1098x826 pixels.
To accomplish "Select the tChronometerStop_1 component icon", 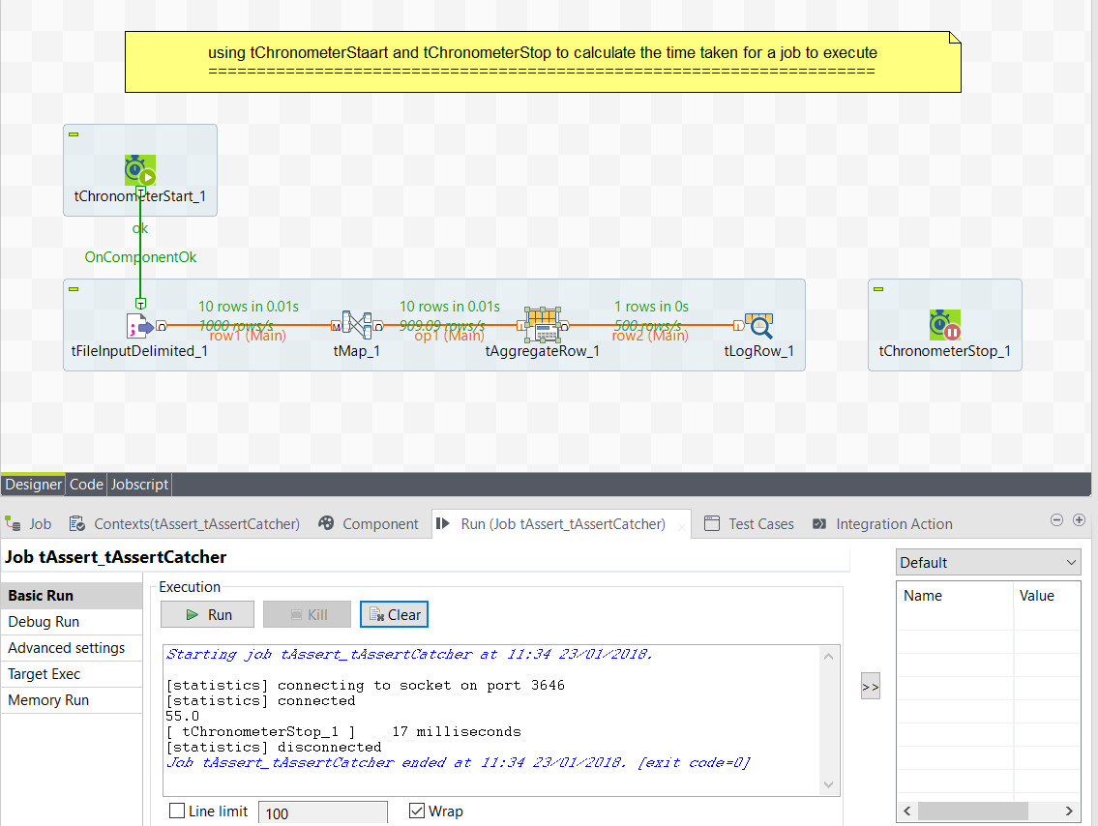I will point(944,324).
